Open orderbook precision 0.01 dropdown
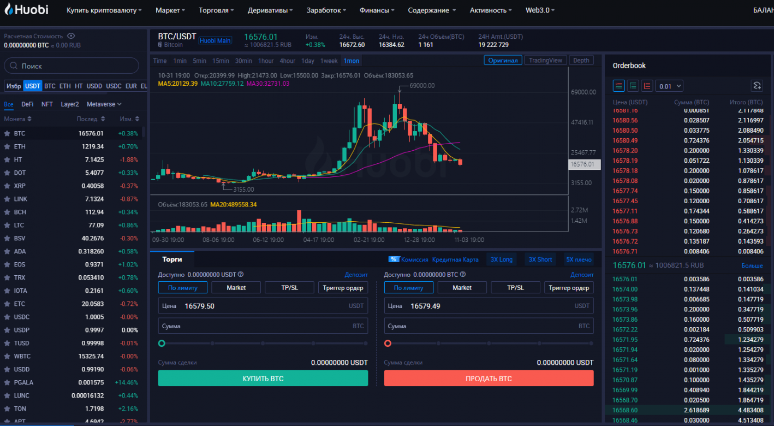 [669, 86]
